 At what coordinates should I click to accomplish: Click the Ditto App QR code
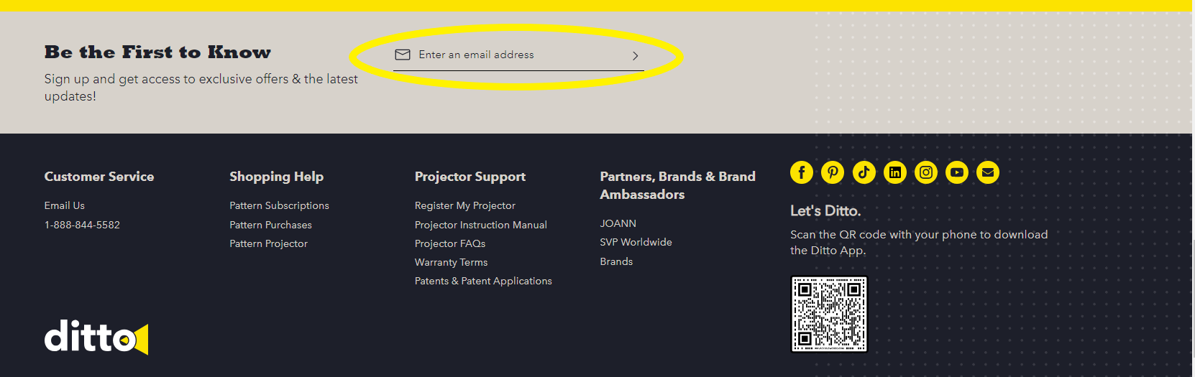(x=829, y=314)
